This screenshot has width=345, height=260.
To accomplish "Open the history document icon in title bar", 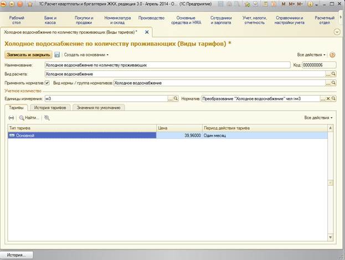I will point(255,4).
